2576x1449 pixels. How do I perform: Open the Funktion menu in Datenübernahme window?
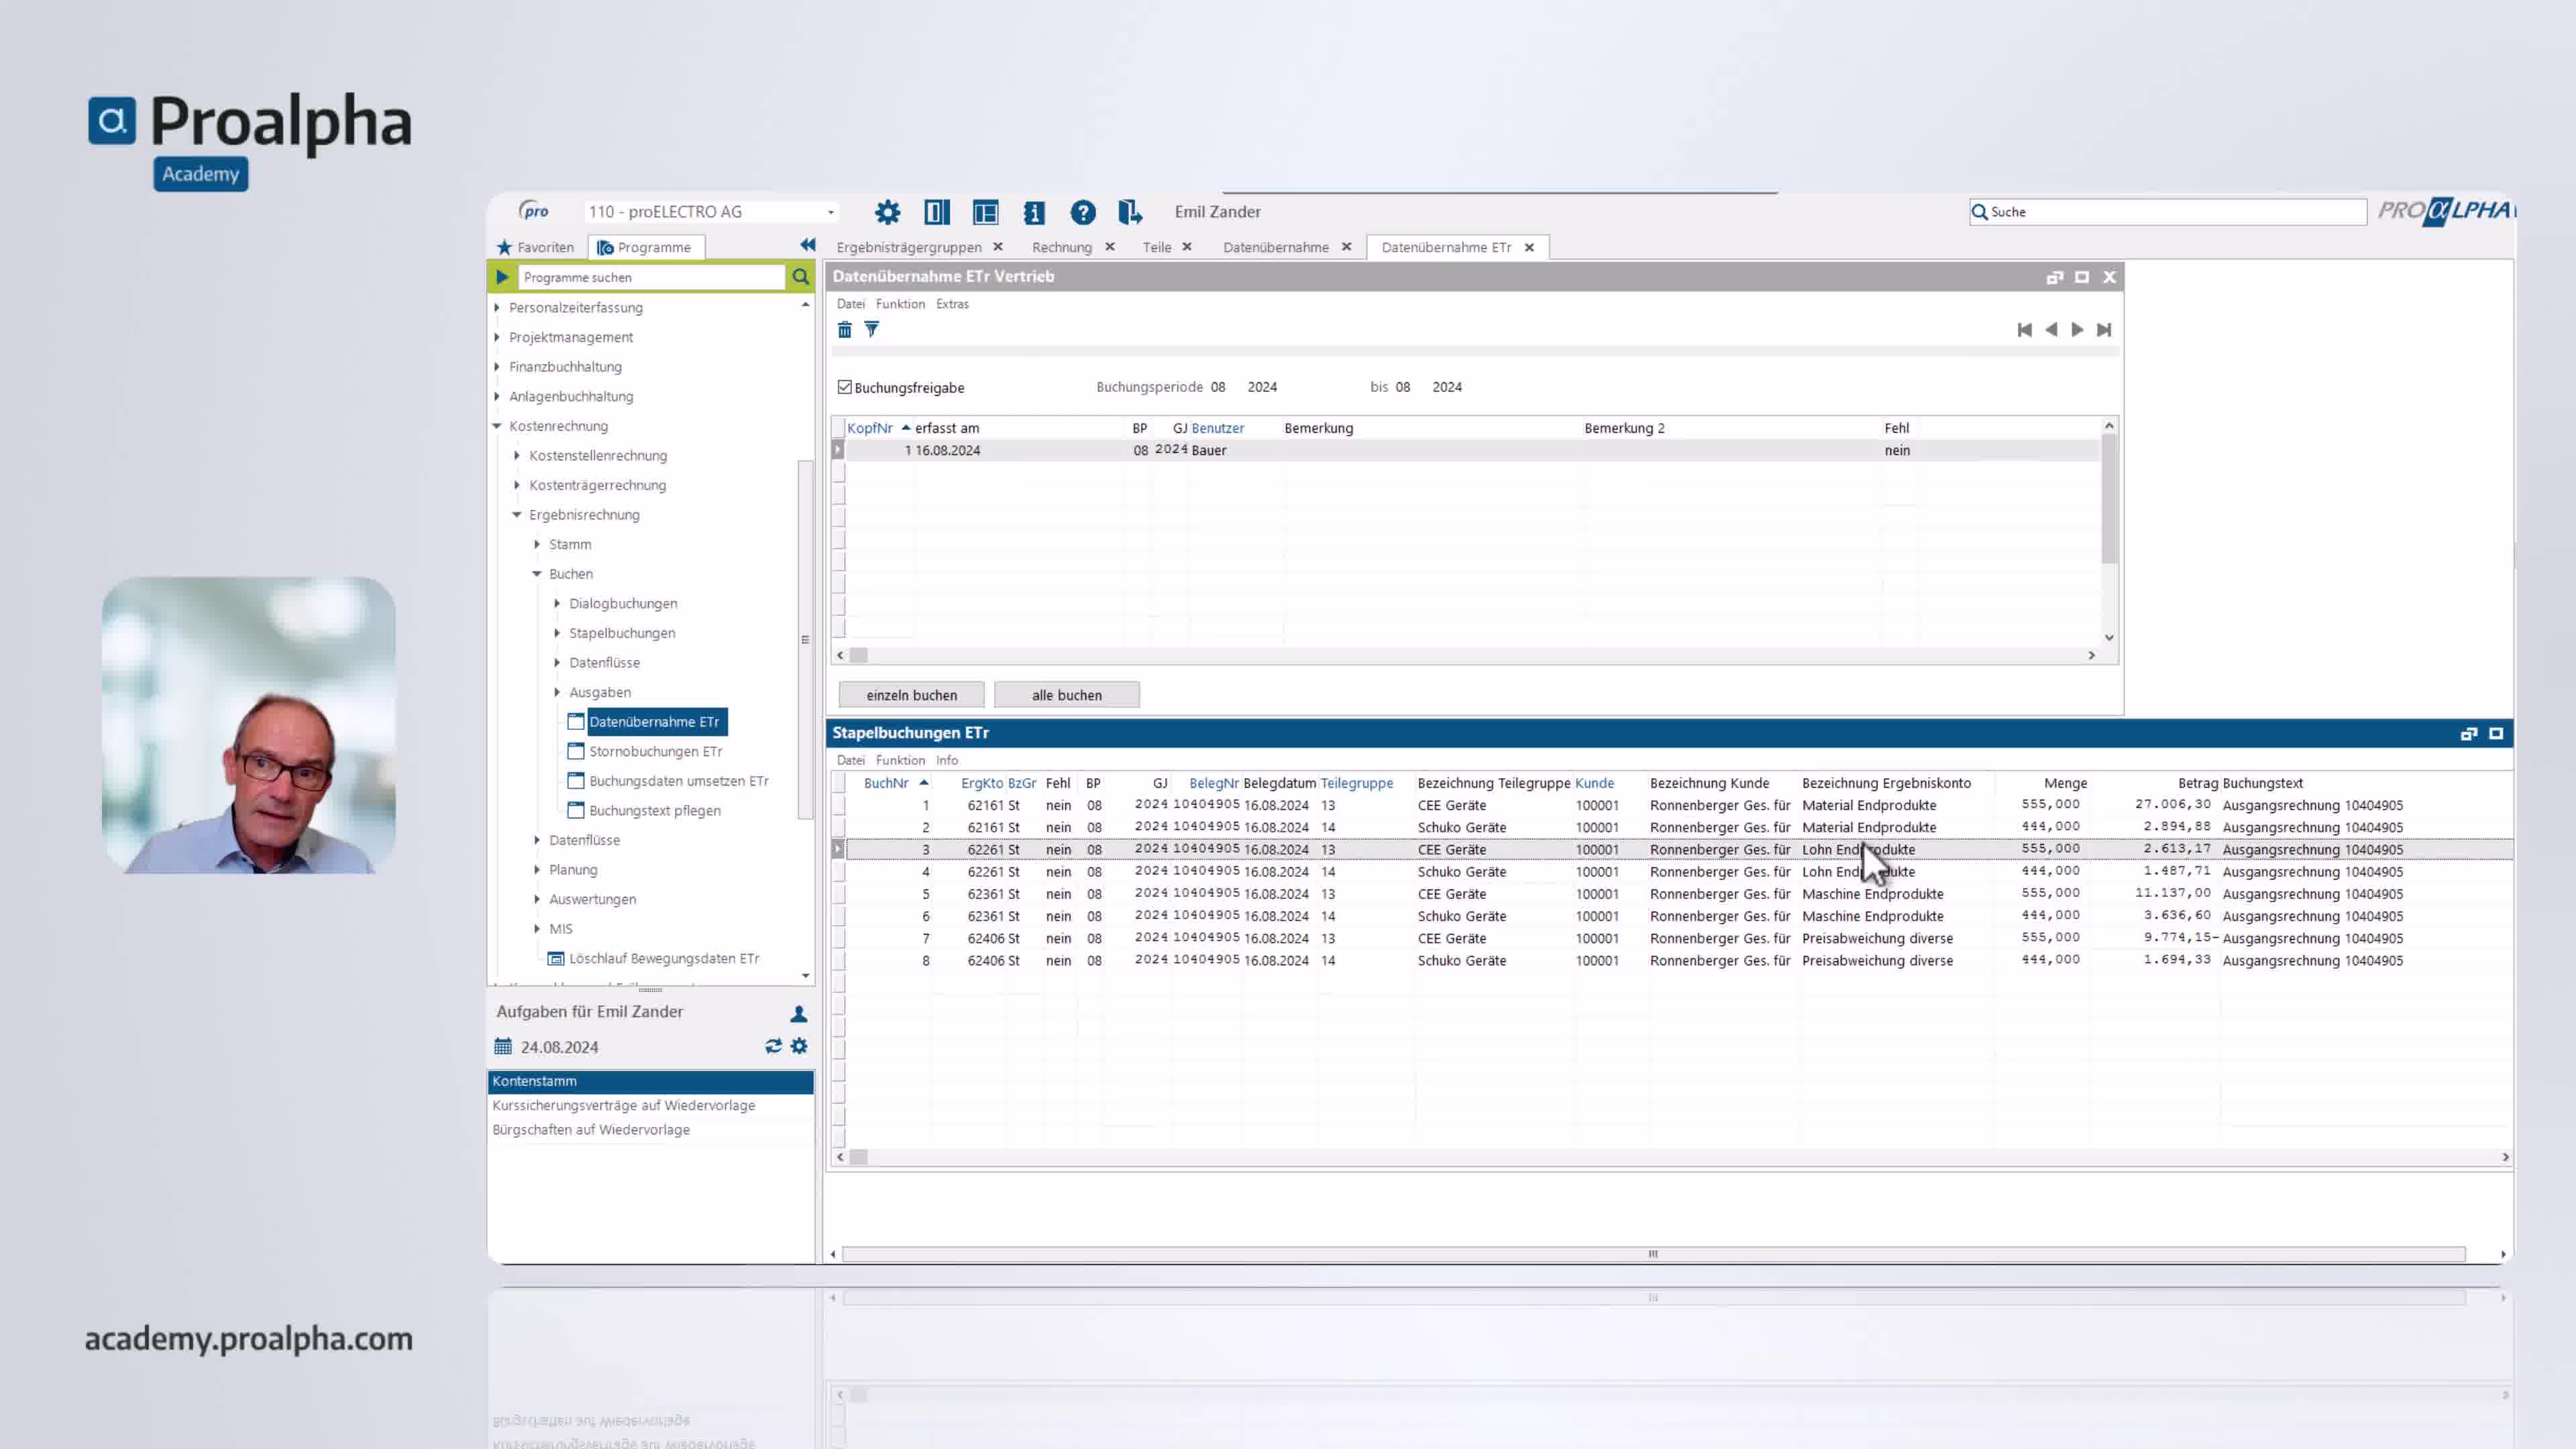[x=900, y=304]
